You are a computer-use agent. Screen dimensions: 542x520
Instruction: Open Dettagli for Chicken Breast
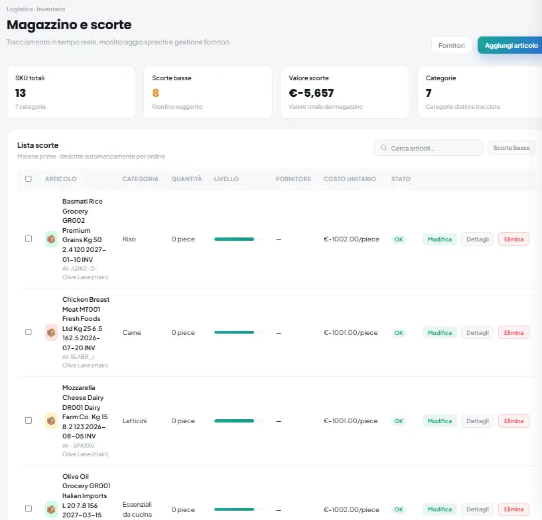point(478,333)
